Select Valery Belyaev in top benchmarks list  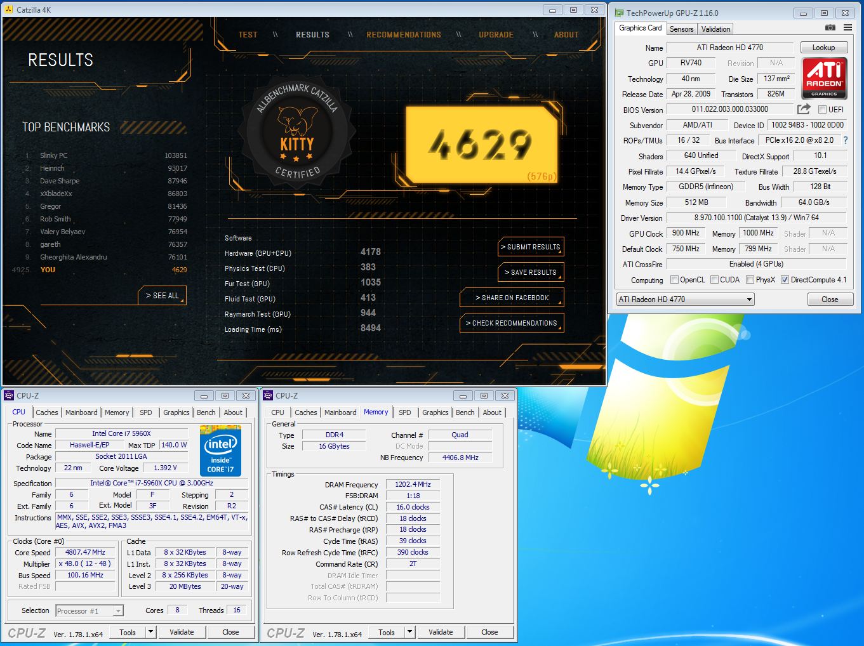(x=107, y=232)
